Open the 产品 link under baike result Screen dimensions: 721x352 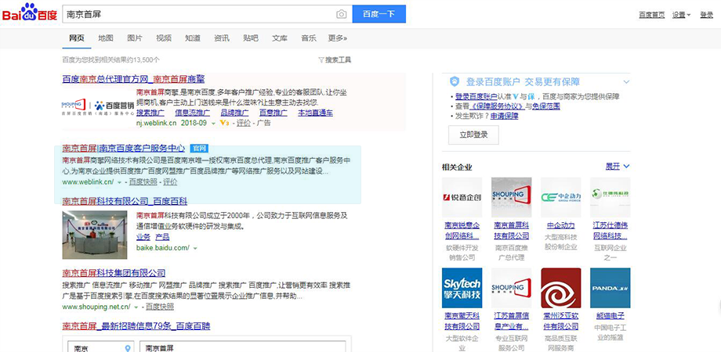click(x=162, y=237)
